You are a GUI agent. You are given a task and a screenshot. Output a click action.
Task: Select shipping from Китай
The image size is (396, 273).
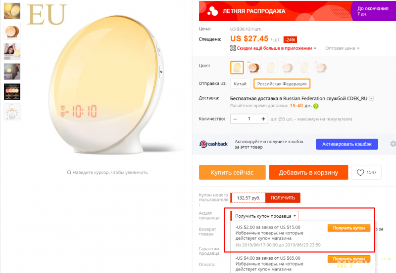click(x=240, y=84)
